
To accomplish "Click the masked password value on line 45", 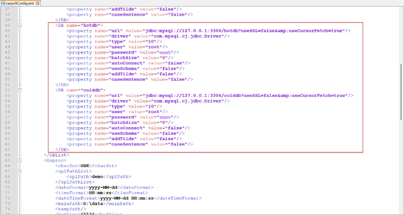I will (x=165, y=52).
